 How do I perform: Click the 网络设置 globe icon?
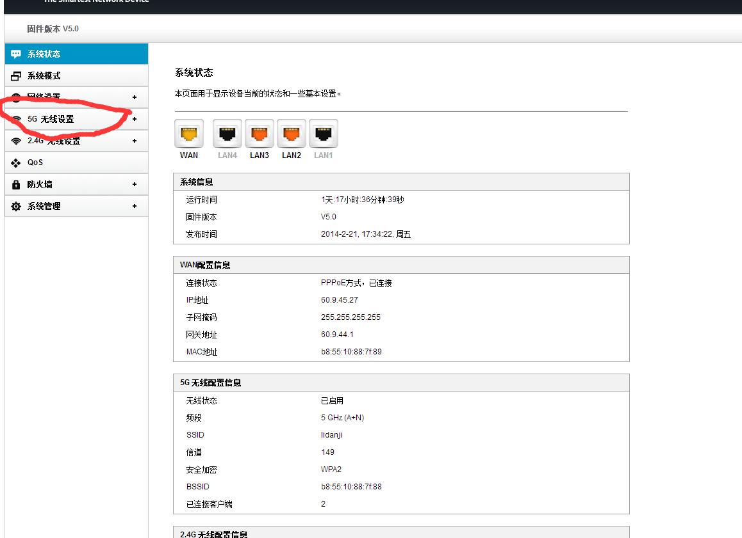(15, 97)
